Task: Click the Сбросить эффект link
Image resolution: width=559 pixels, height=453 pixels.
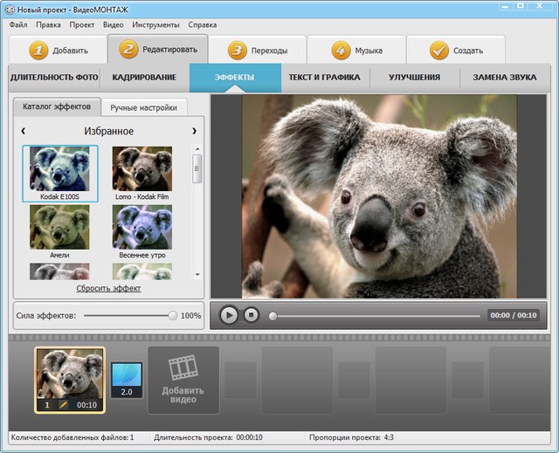Action: click(x=108, y=288)
